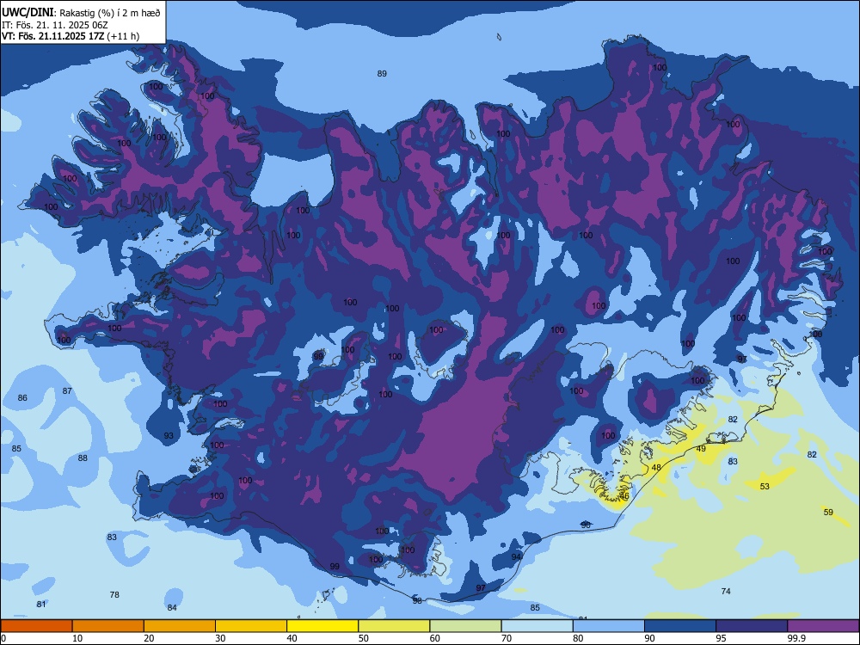Click the '86' humidity value on the map
The width and height of the screenshot is (860, 645).
point(22,397)
